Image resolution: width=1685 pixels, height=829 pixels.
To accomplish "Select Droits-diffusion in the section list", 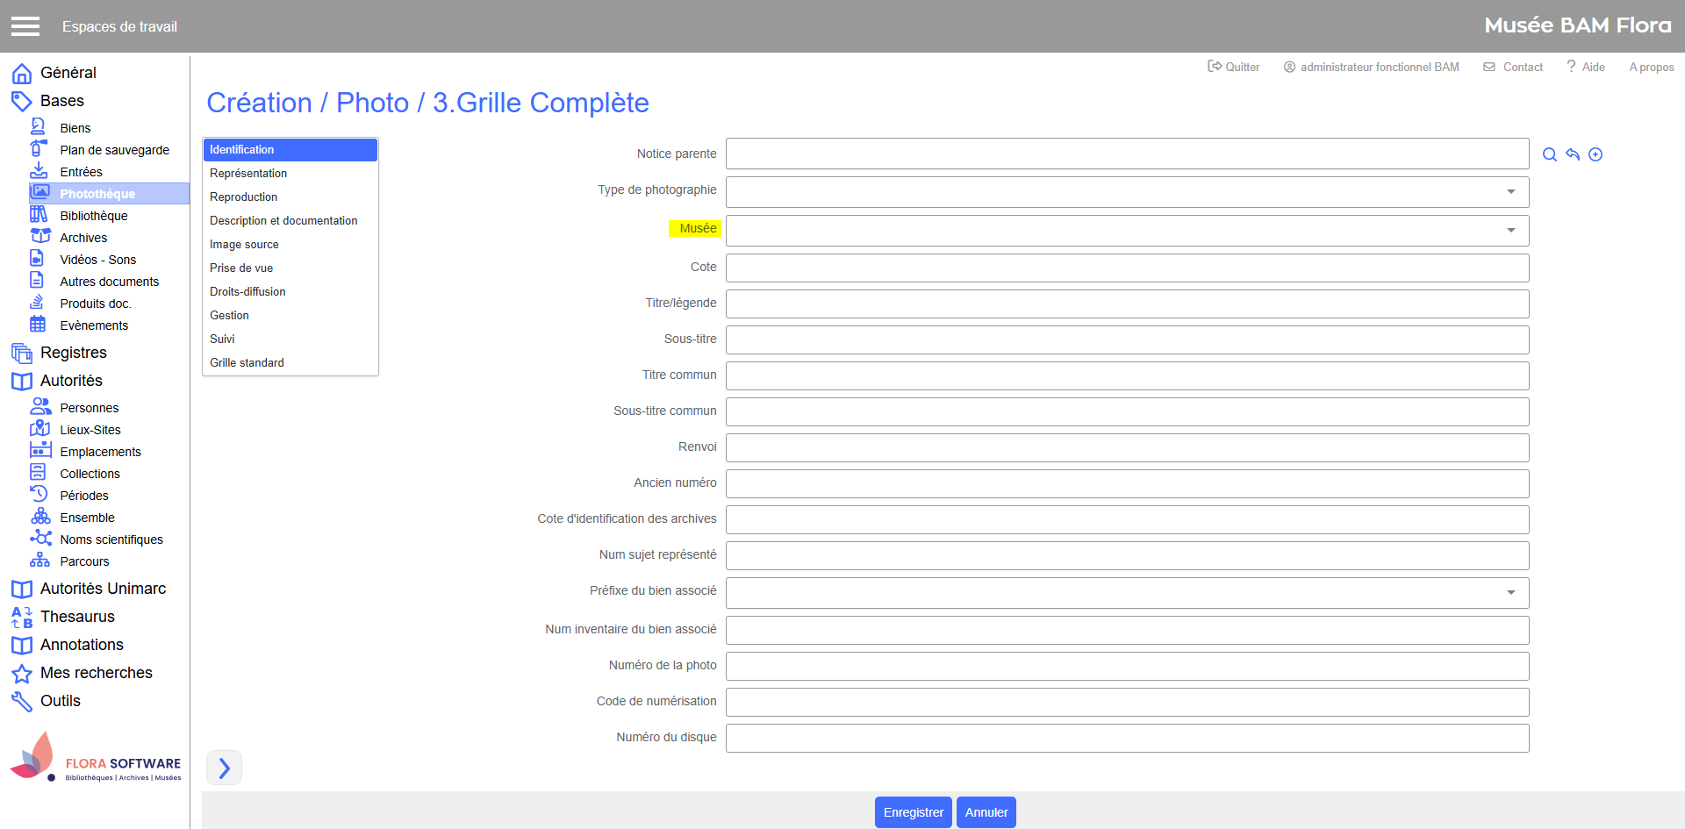I will (x=247, y=292).
